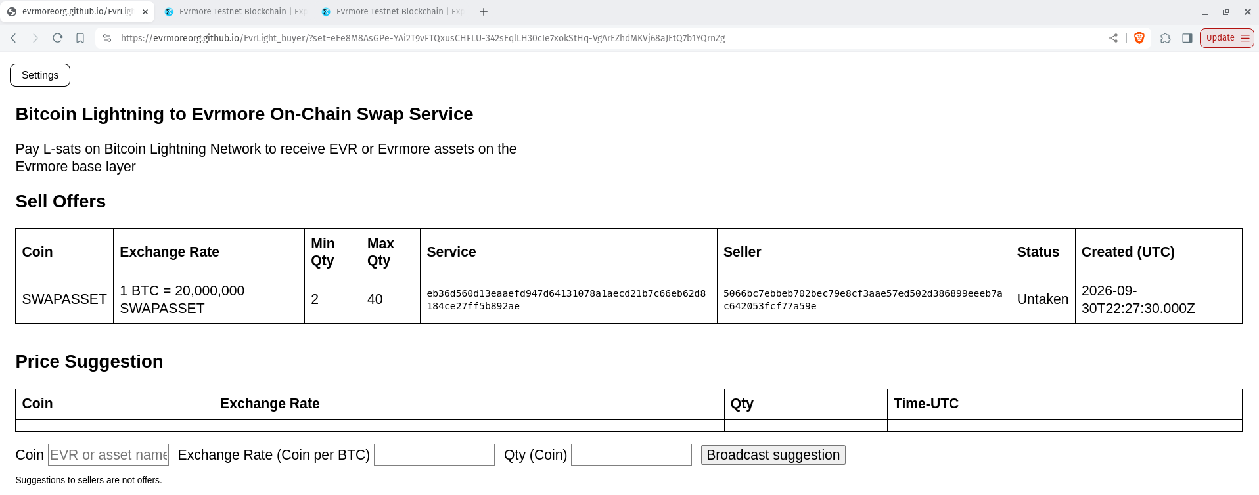Open site information icon in address bar
Image resolution: width=1259 pixels, height=495 pixels.
[x=107, y=38]
